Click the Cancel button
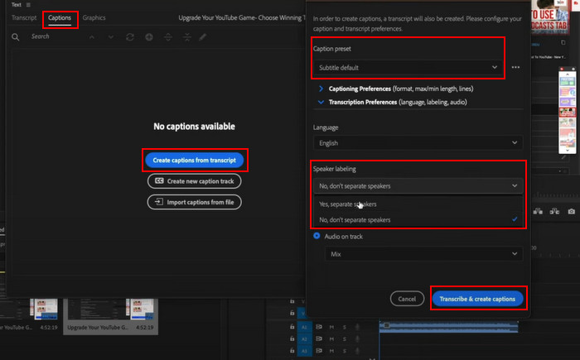Image resolution: width=580 pixels, height=360 pixels. click(x=406, y=298)
